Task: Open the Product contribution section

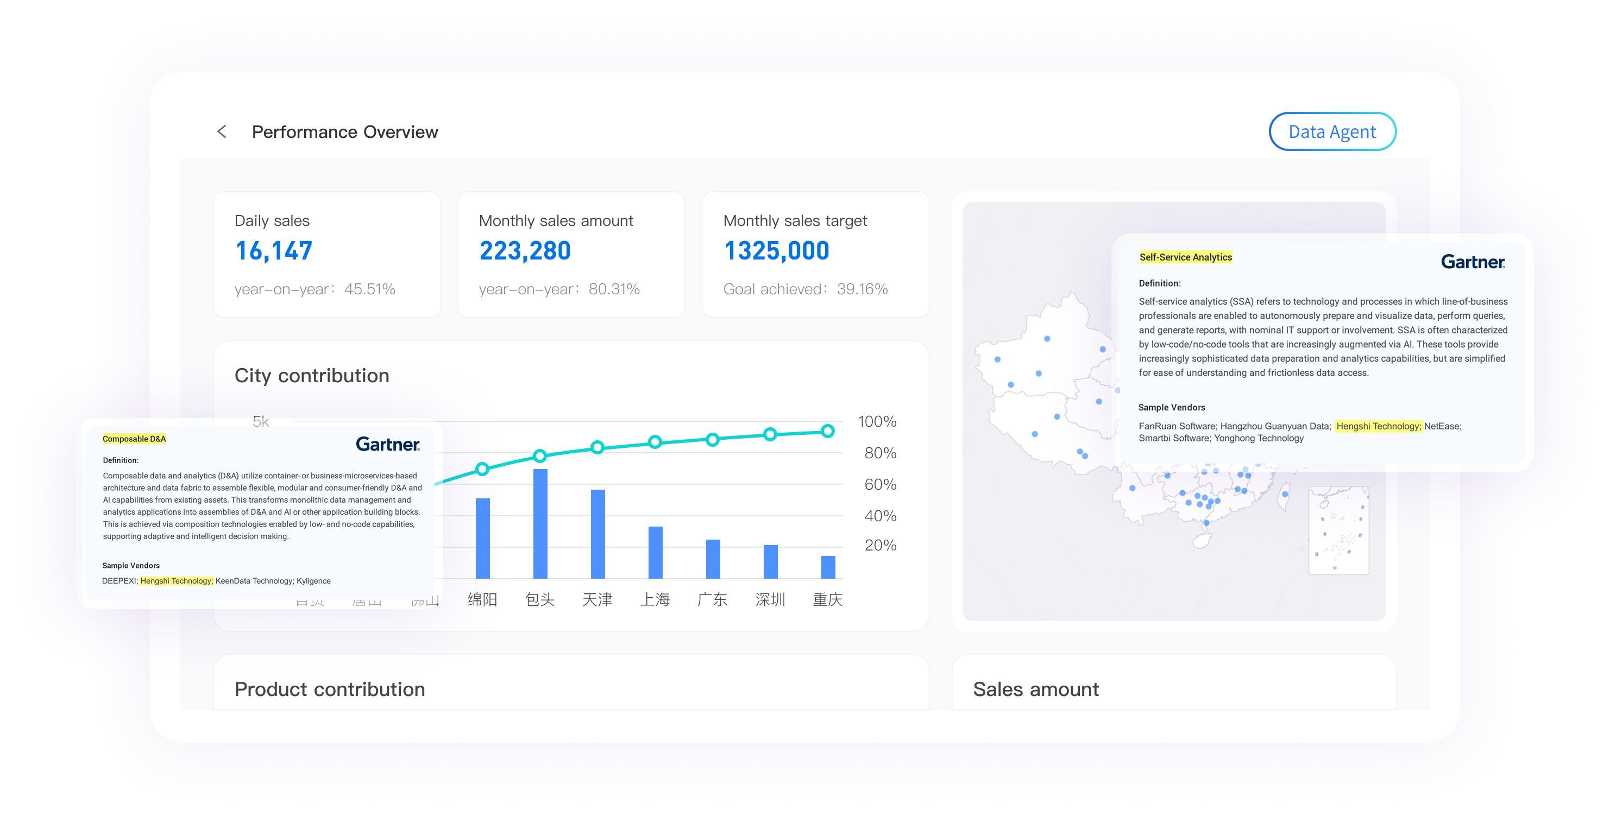Action: click(329, 689)
